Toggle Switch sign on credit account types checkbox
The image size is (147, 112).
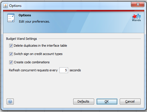(x=11, y=54)
